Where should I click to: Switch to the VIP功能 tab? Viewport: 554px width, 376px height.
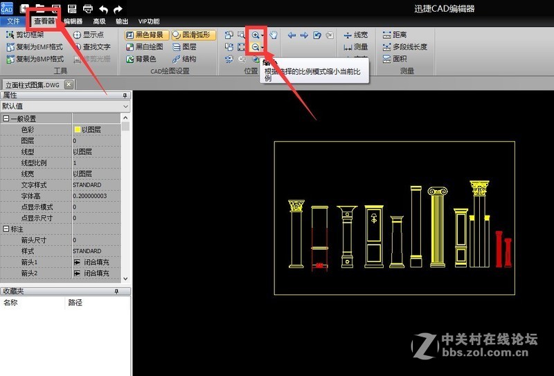point(149,21)
